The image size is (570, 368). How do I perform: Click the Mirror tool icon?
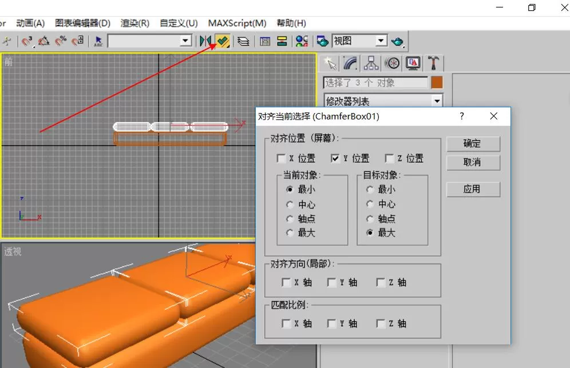205,41
